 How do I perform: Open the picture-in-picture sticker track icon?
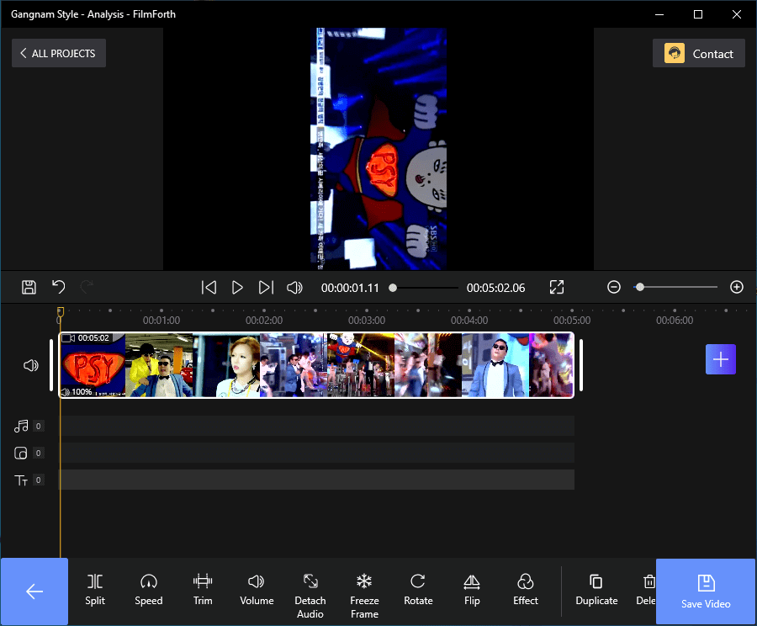21,453
